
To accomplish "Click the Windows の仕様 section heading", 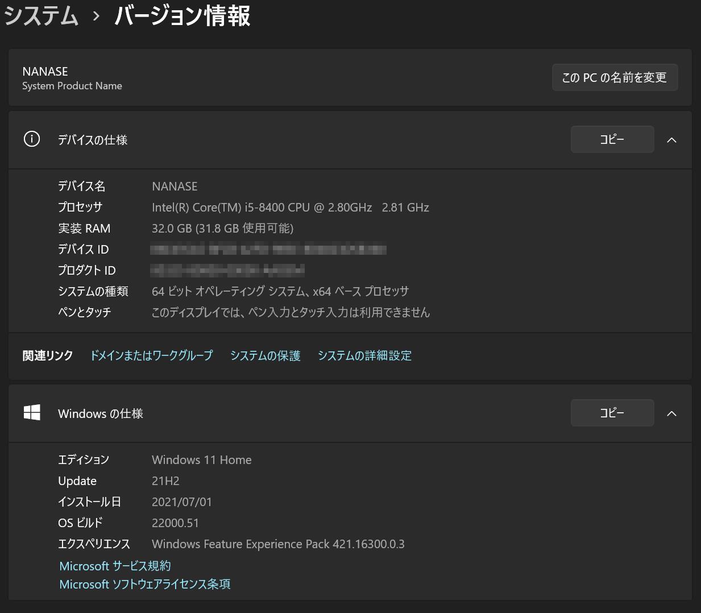I will tap(101, 413).
